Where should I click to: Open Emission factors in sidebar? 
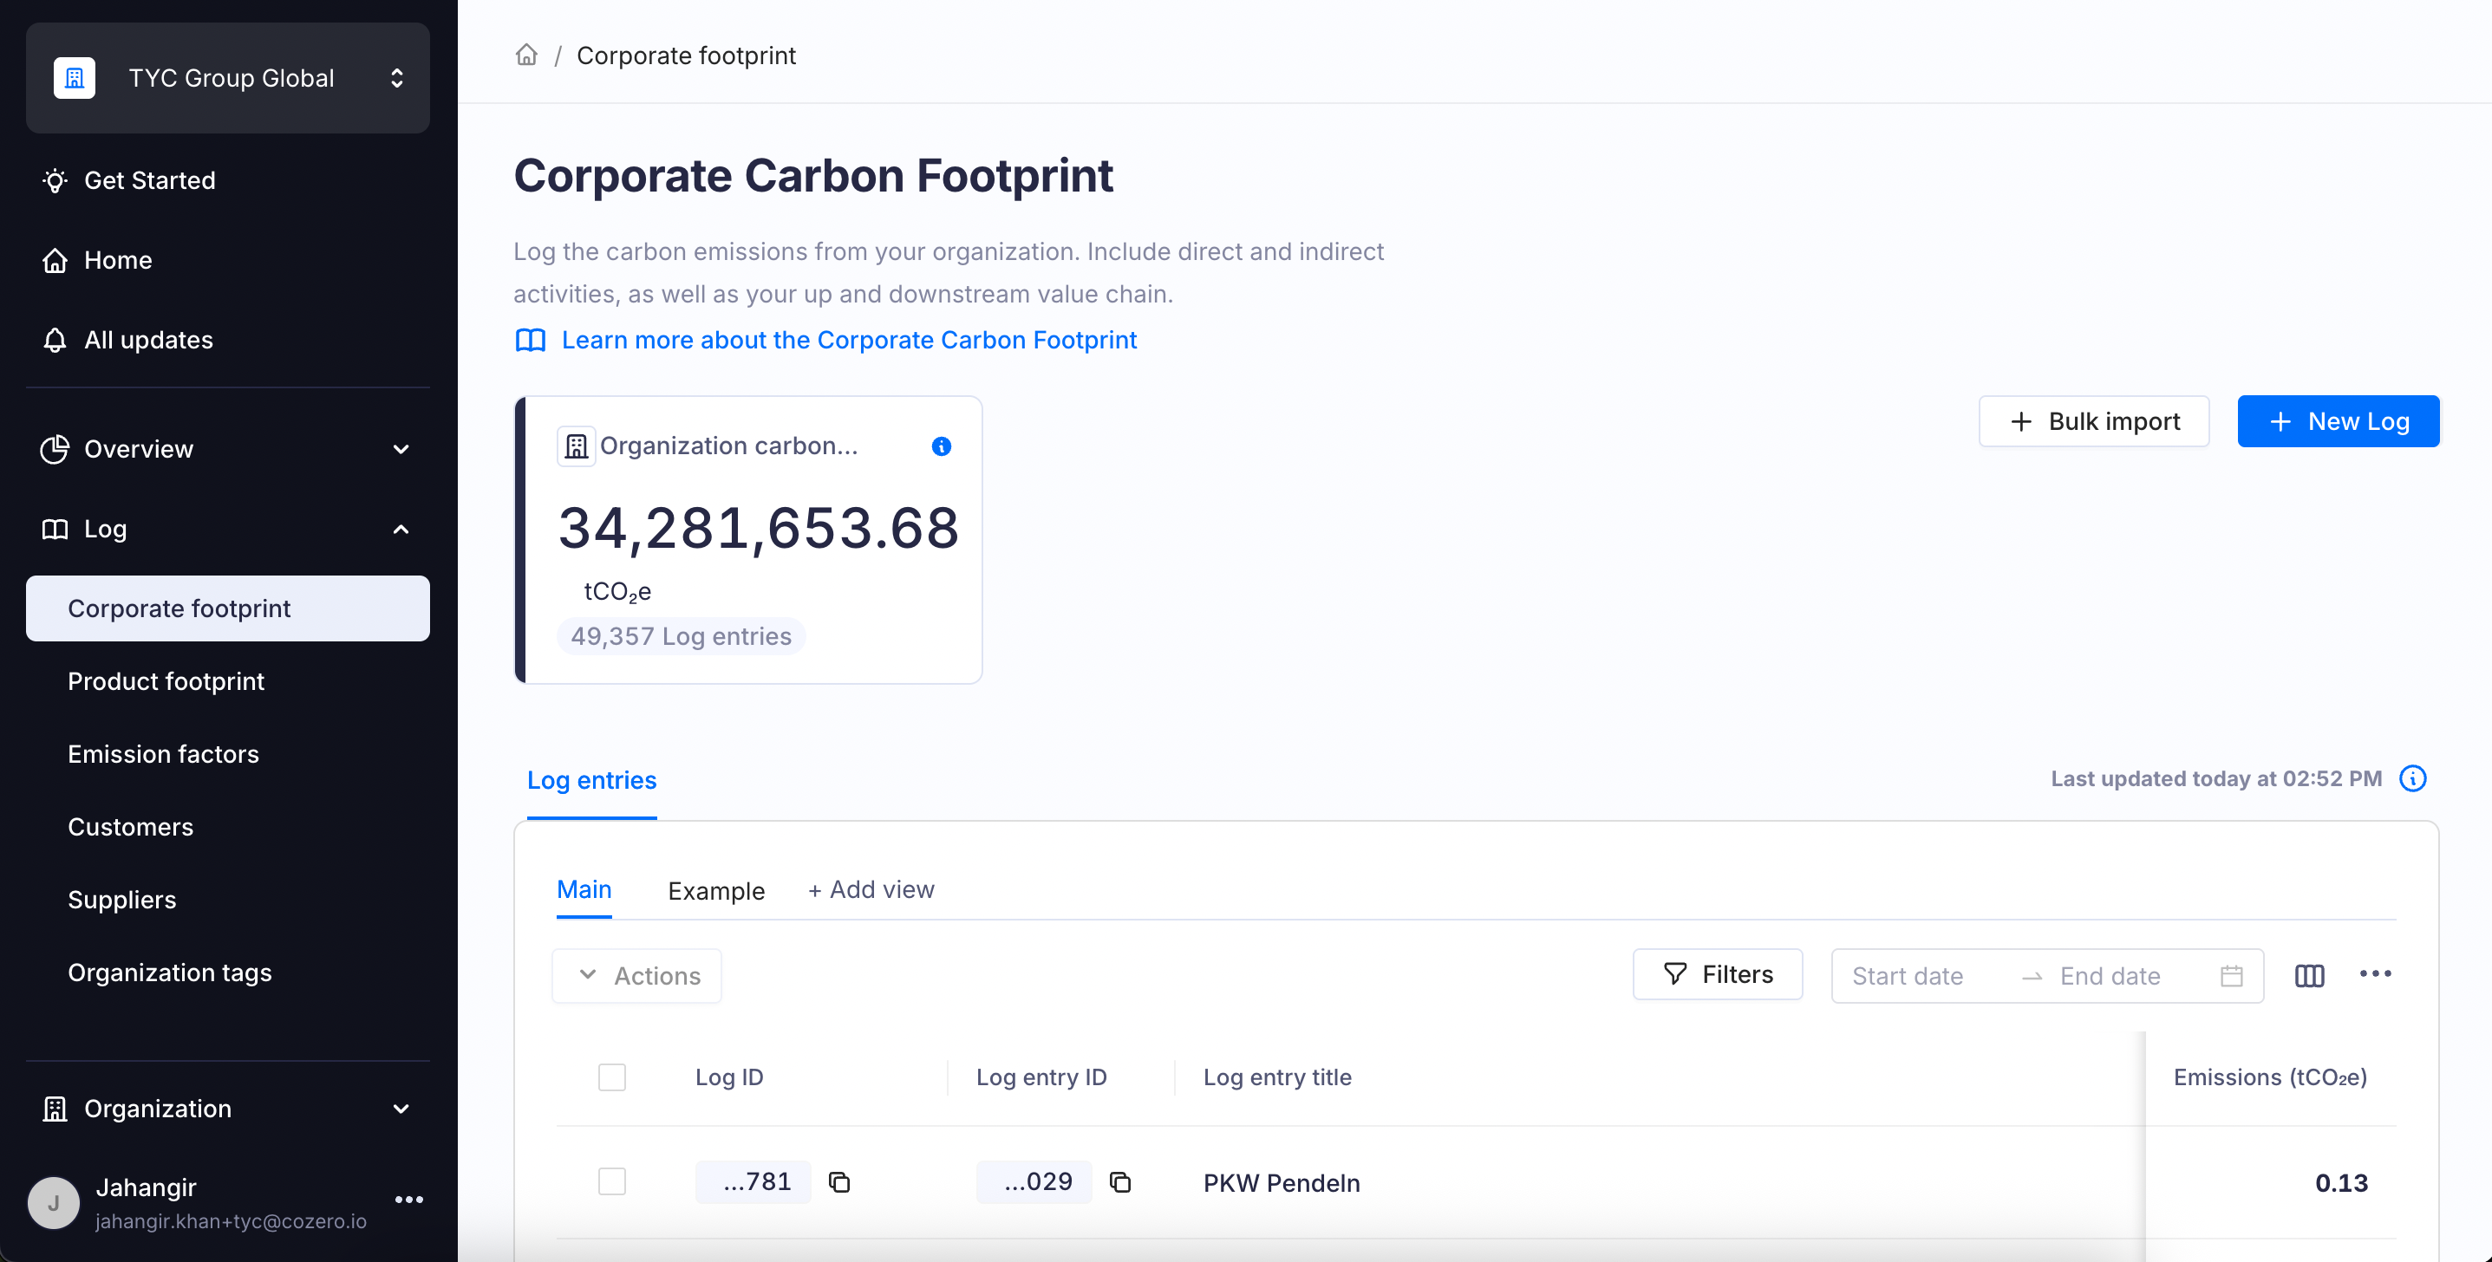tap(164, 754)
